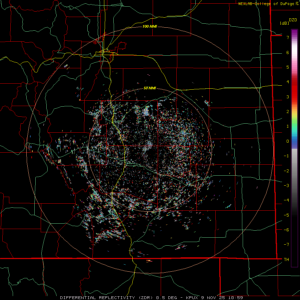Click the 7 value on the color scale

click(288, 37)
